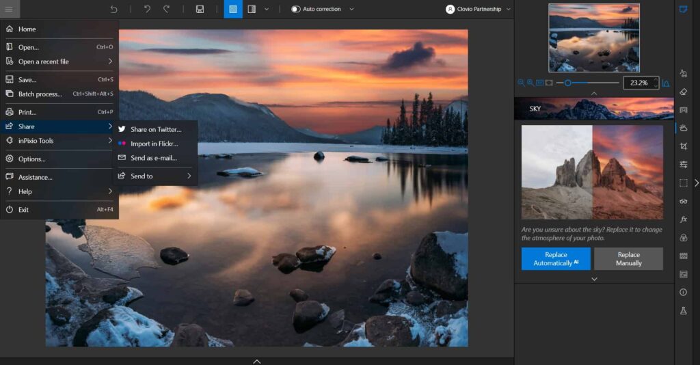The width and height of the screenshot is (700, 365).
Task: Open the lab flask icon
Action: (x=684, y=310)
